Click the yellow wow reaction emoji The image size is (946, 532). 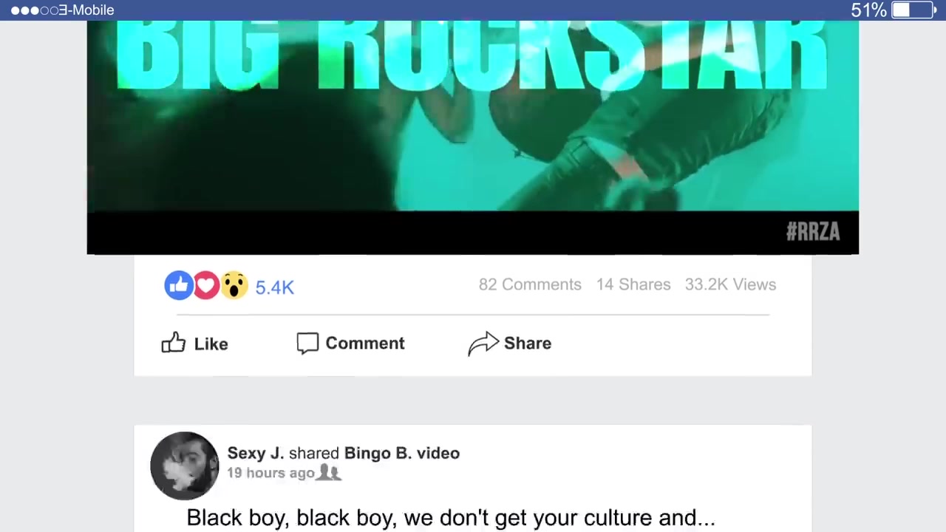(234, 285)
